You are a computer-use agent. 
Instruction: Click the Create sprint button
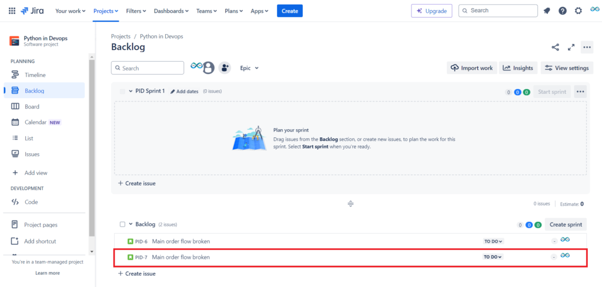(x=566, y=225)
